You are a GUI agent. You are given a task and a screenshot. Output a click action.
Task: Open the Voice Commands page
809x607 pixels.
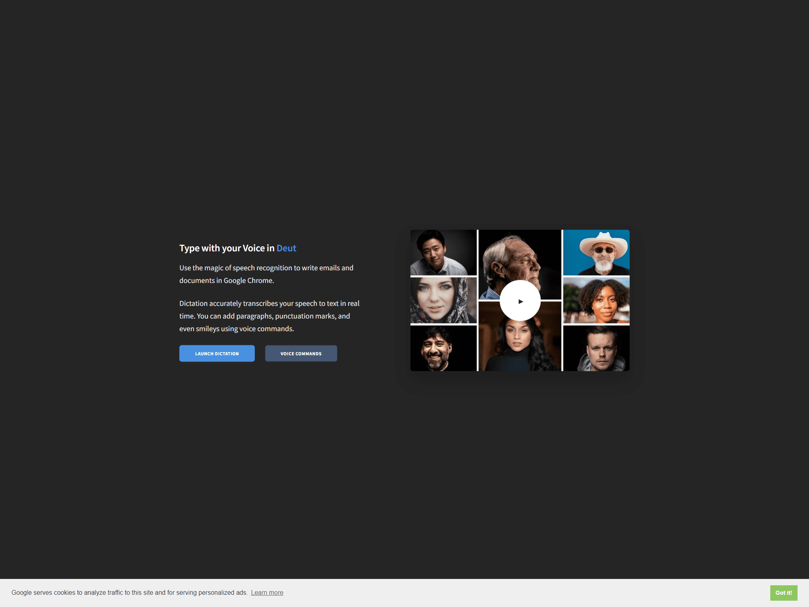pyautogui.click(x=301, y=353)
